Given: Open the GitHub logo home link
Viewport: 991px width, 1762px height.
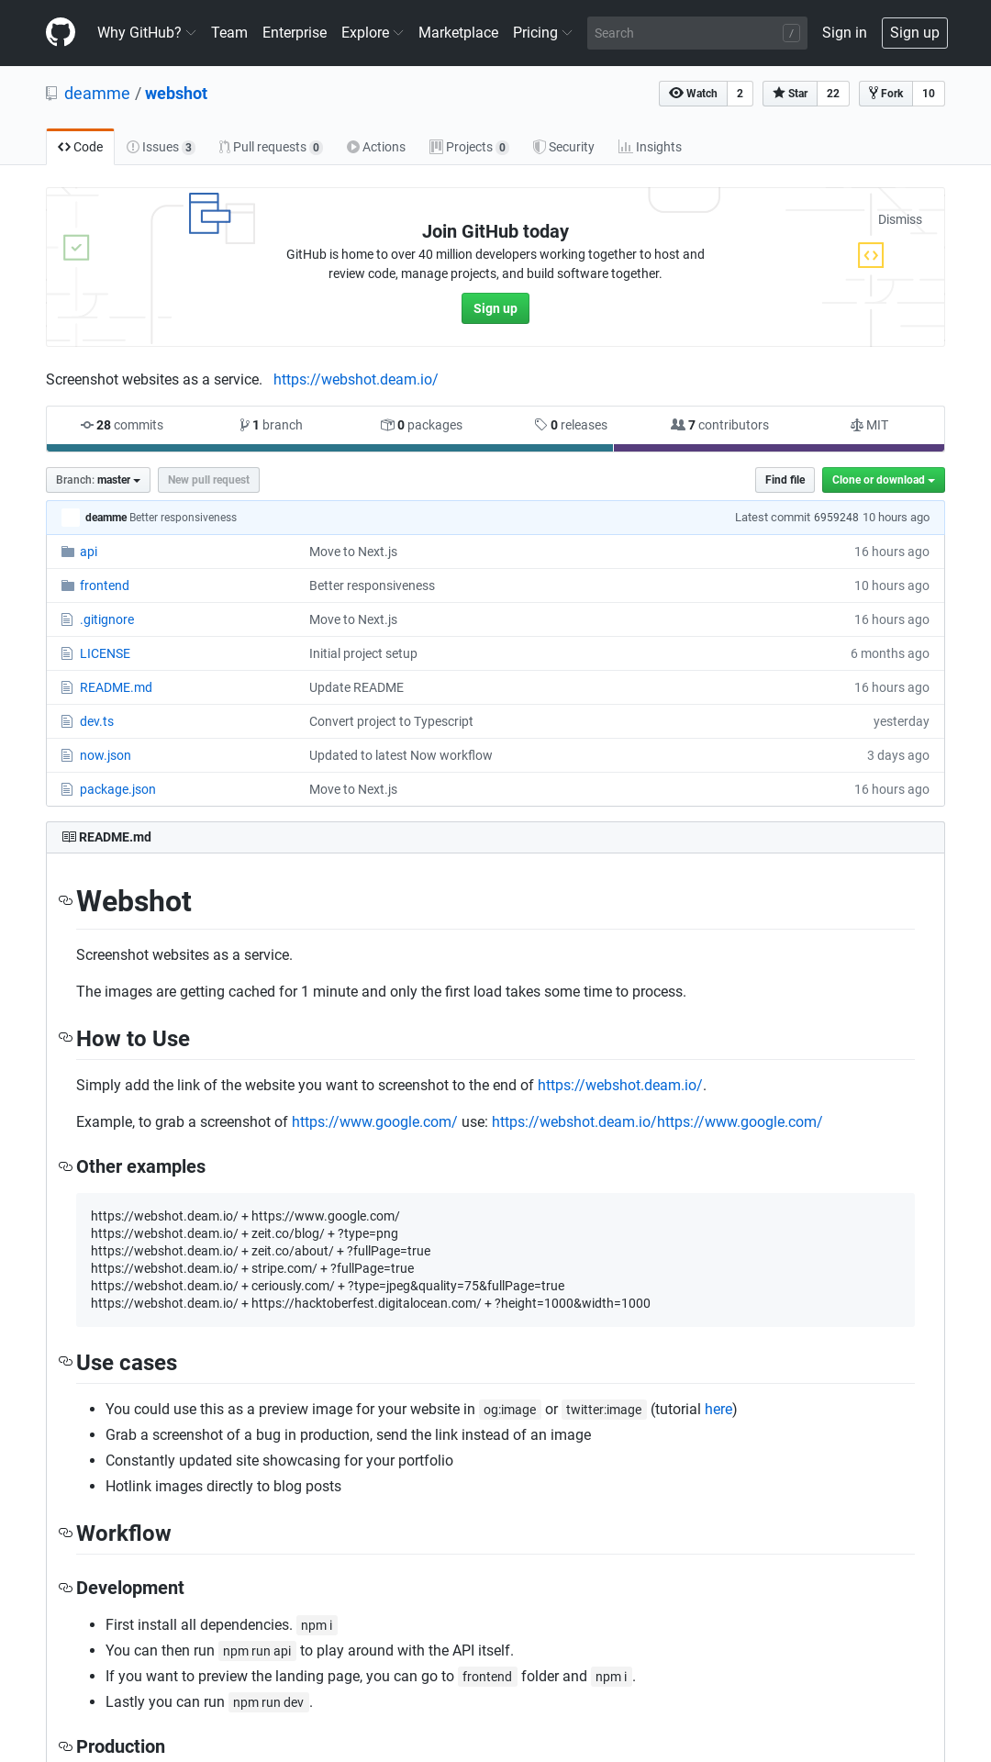Looking at the screenshot, I should click(61, 33).
